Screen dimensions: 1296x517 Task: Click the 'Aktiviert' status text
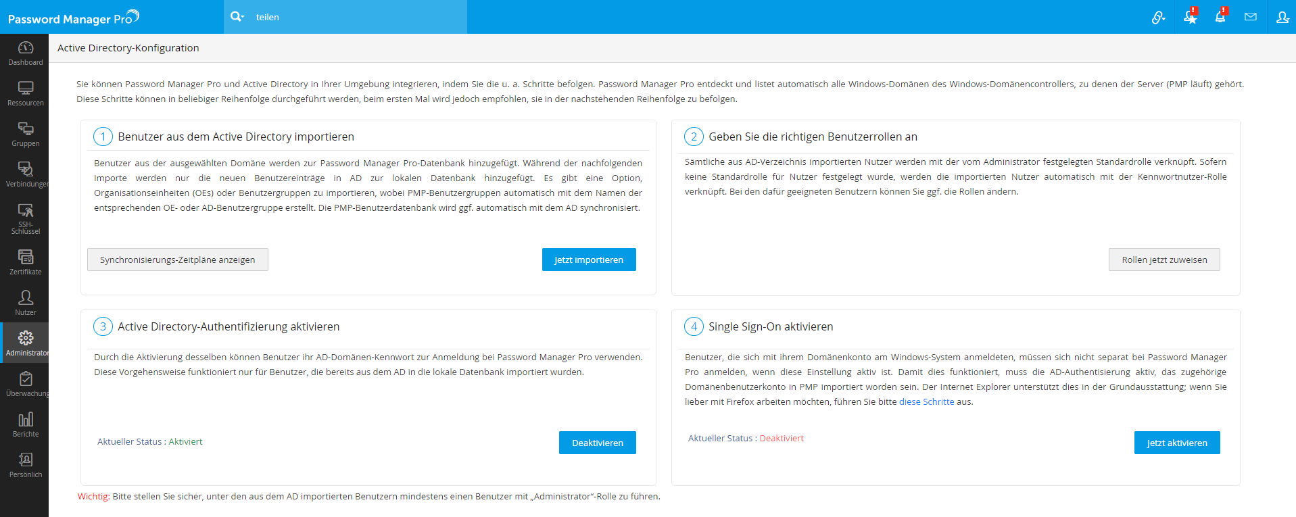coord(185,441)
